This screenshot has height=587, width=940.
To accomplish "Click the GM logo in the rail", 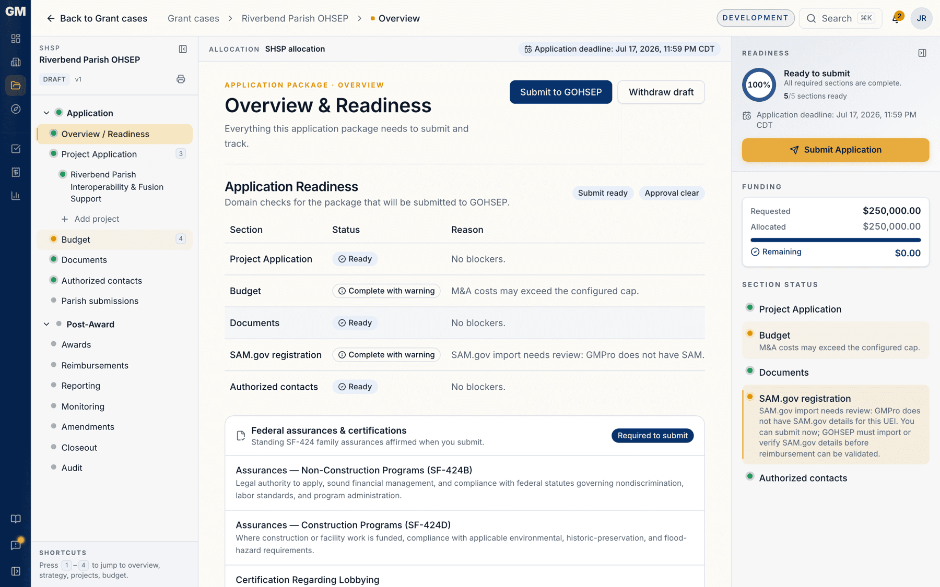I will [15, 11].
